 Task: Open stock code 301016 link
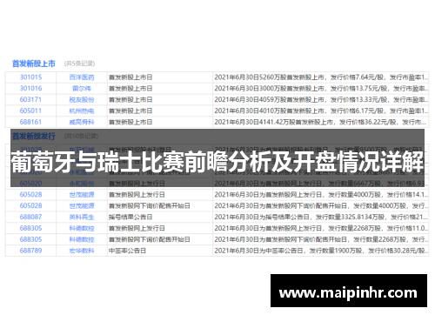(30, 88)
